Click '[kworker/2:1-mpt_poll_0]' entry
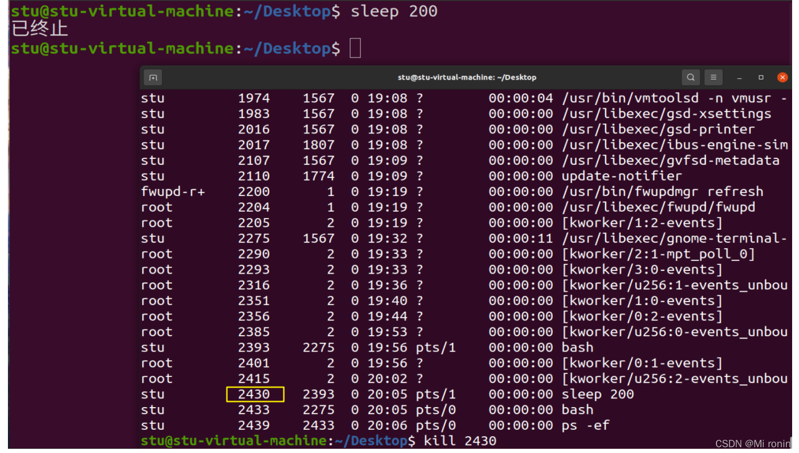 coord(658,254)
